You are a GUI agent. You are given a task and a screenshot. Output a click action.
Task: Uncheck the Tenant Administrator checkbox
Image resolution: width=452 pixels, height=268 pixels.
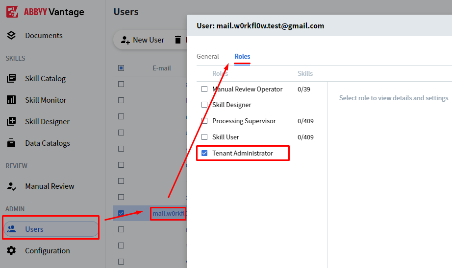(x=204, y=153)
